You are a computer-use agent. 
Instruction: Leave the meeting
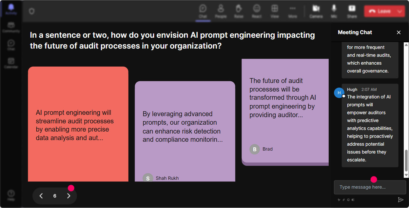coord(380,11)
